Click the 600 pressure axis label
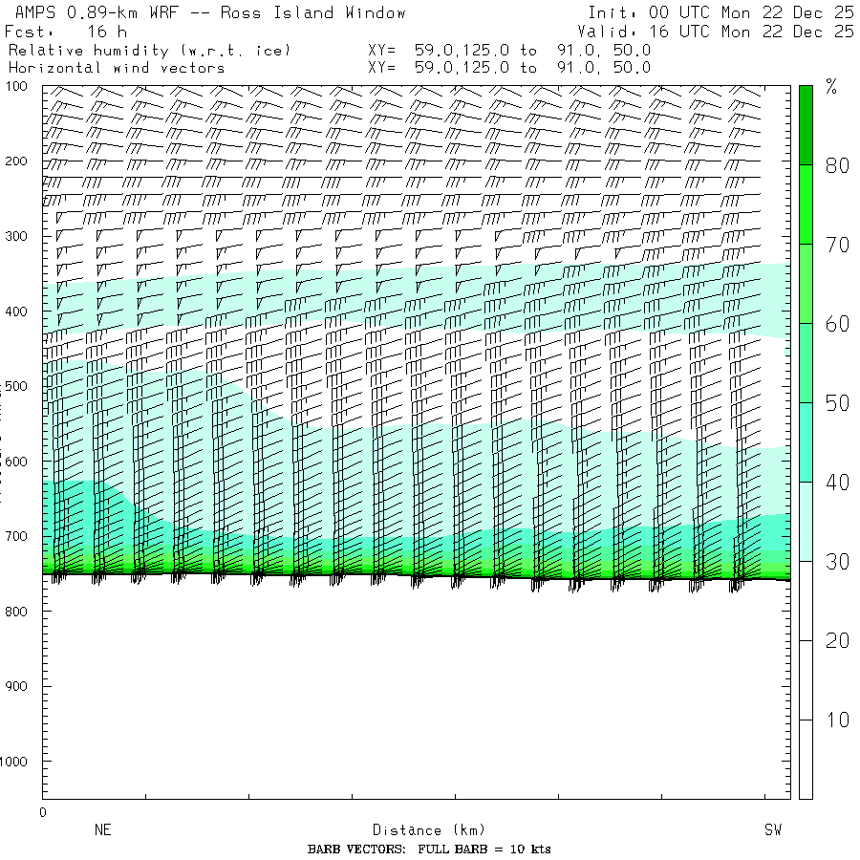 point(16,462)
